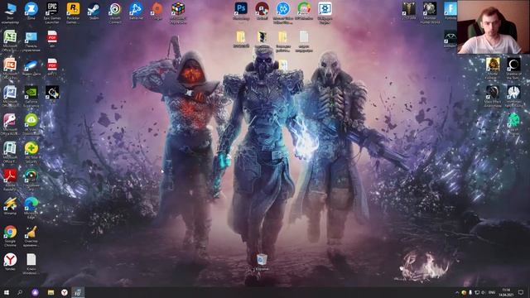Open the Control Panel shortcut
The width and height of the screenshot is (530, 298).
(x=31, y=37)
